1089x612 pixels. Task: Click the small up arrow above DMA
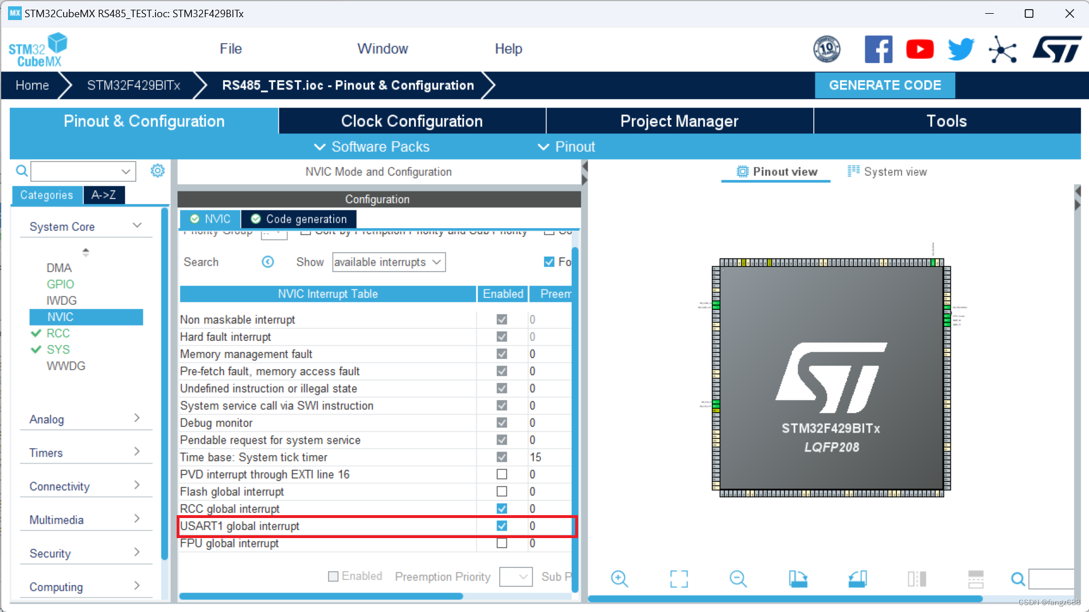[85, 251]
